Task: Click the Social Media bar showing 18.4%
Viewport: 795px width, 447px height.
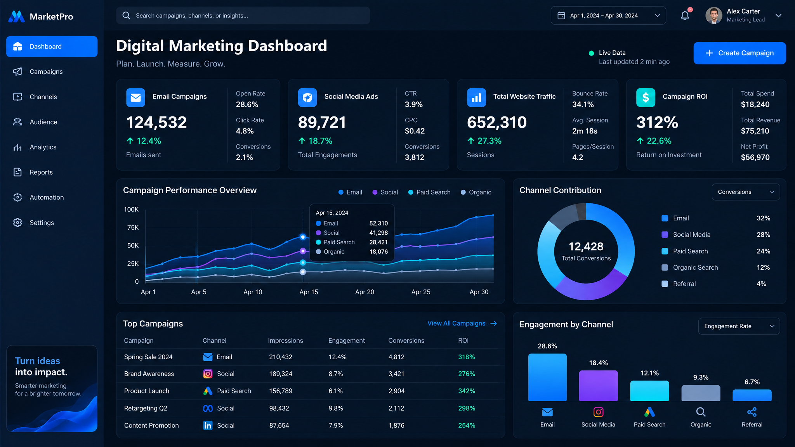Action: pyautogui.click(x=598, y=386)
